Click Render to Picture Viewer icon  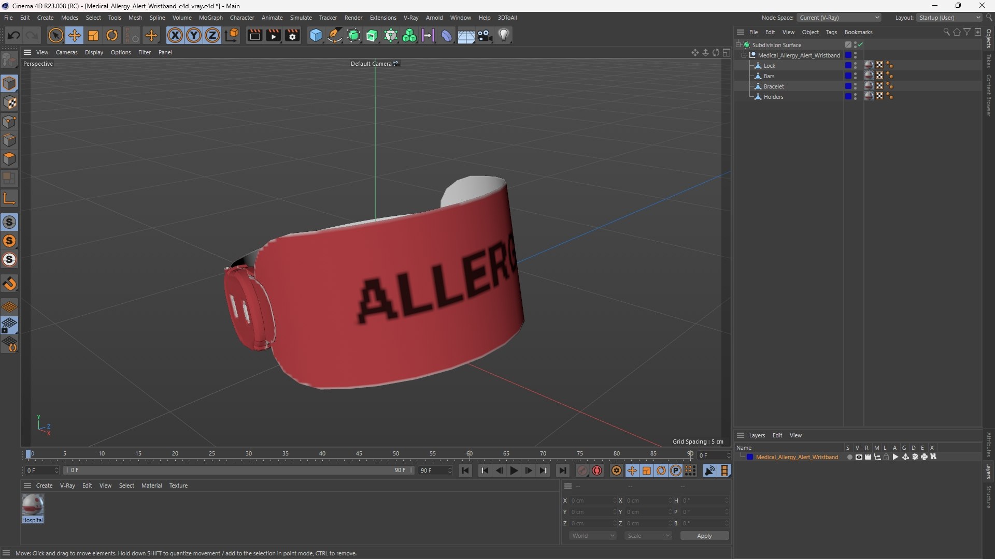pos(273,35)
